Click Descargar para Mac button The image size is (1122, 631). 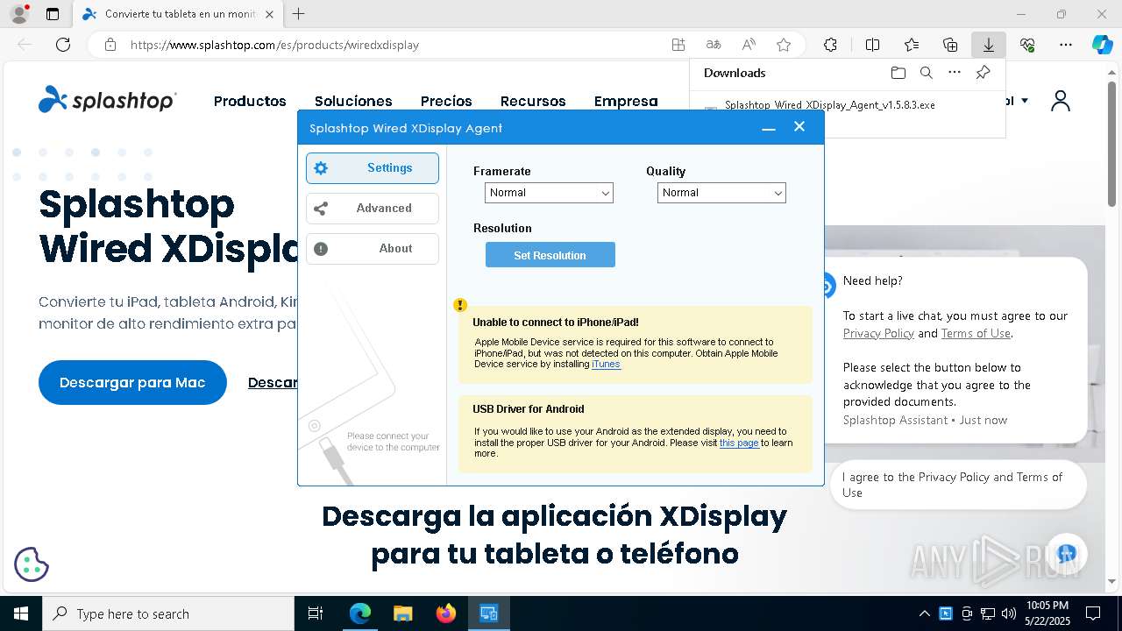(x=132, y=382)
